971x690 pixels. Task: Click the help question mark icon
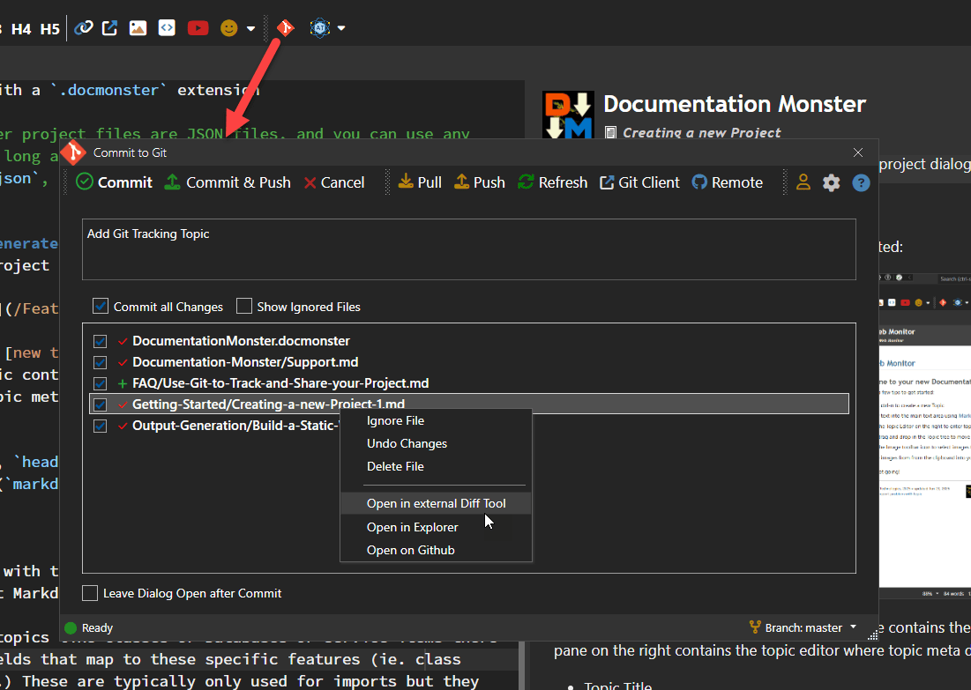(861, 182)
